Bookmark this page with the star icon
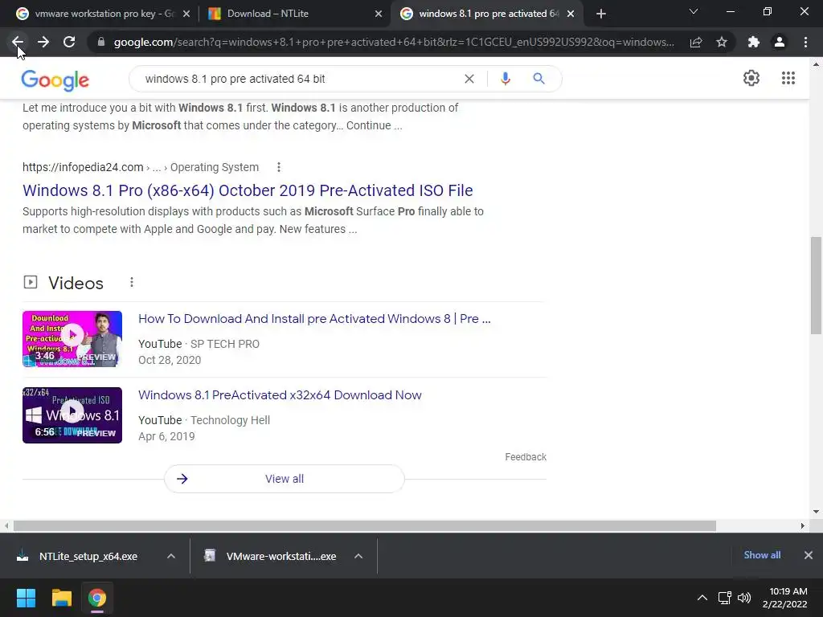The height and width of the screenshot is (617, 823). tap(722, 42)
